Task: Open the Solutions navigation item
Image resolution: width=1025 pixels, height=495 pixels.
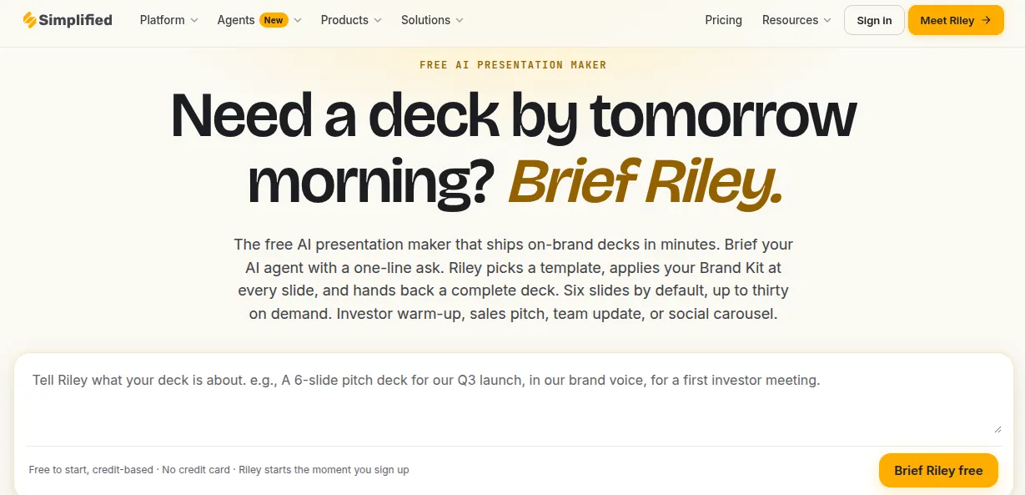Action: coord(425,20)
